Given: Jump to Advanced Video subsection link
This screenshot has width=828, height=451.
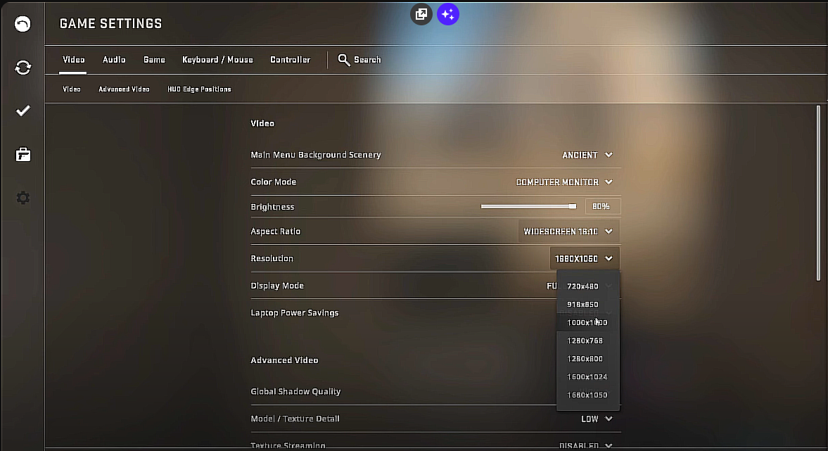Looking at the screenshot, I should pyautogui.click(x=124, y=89).
